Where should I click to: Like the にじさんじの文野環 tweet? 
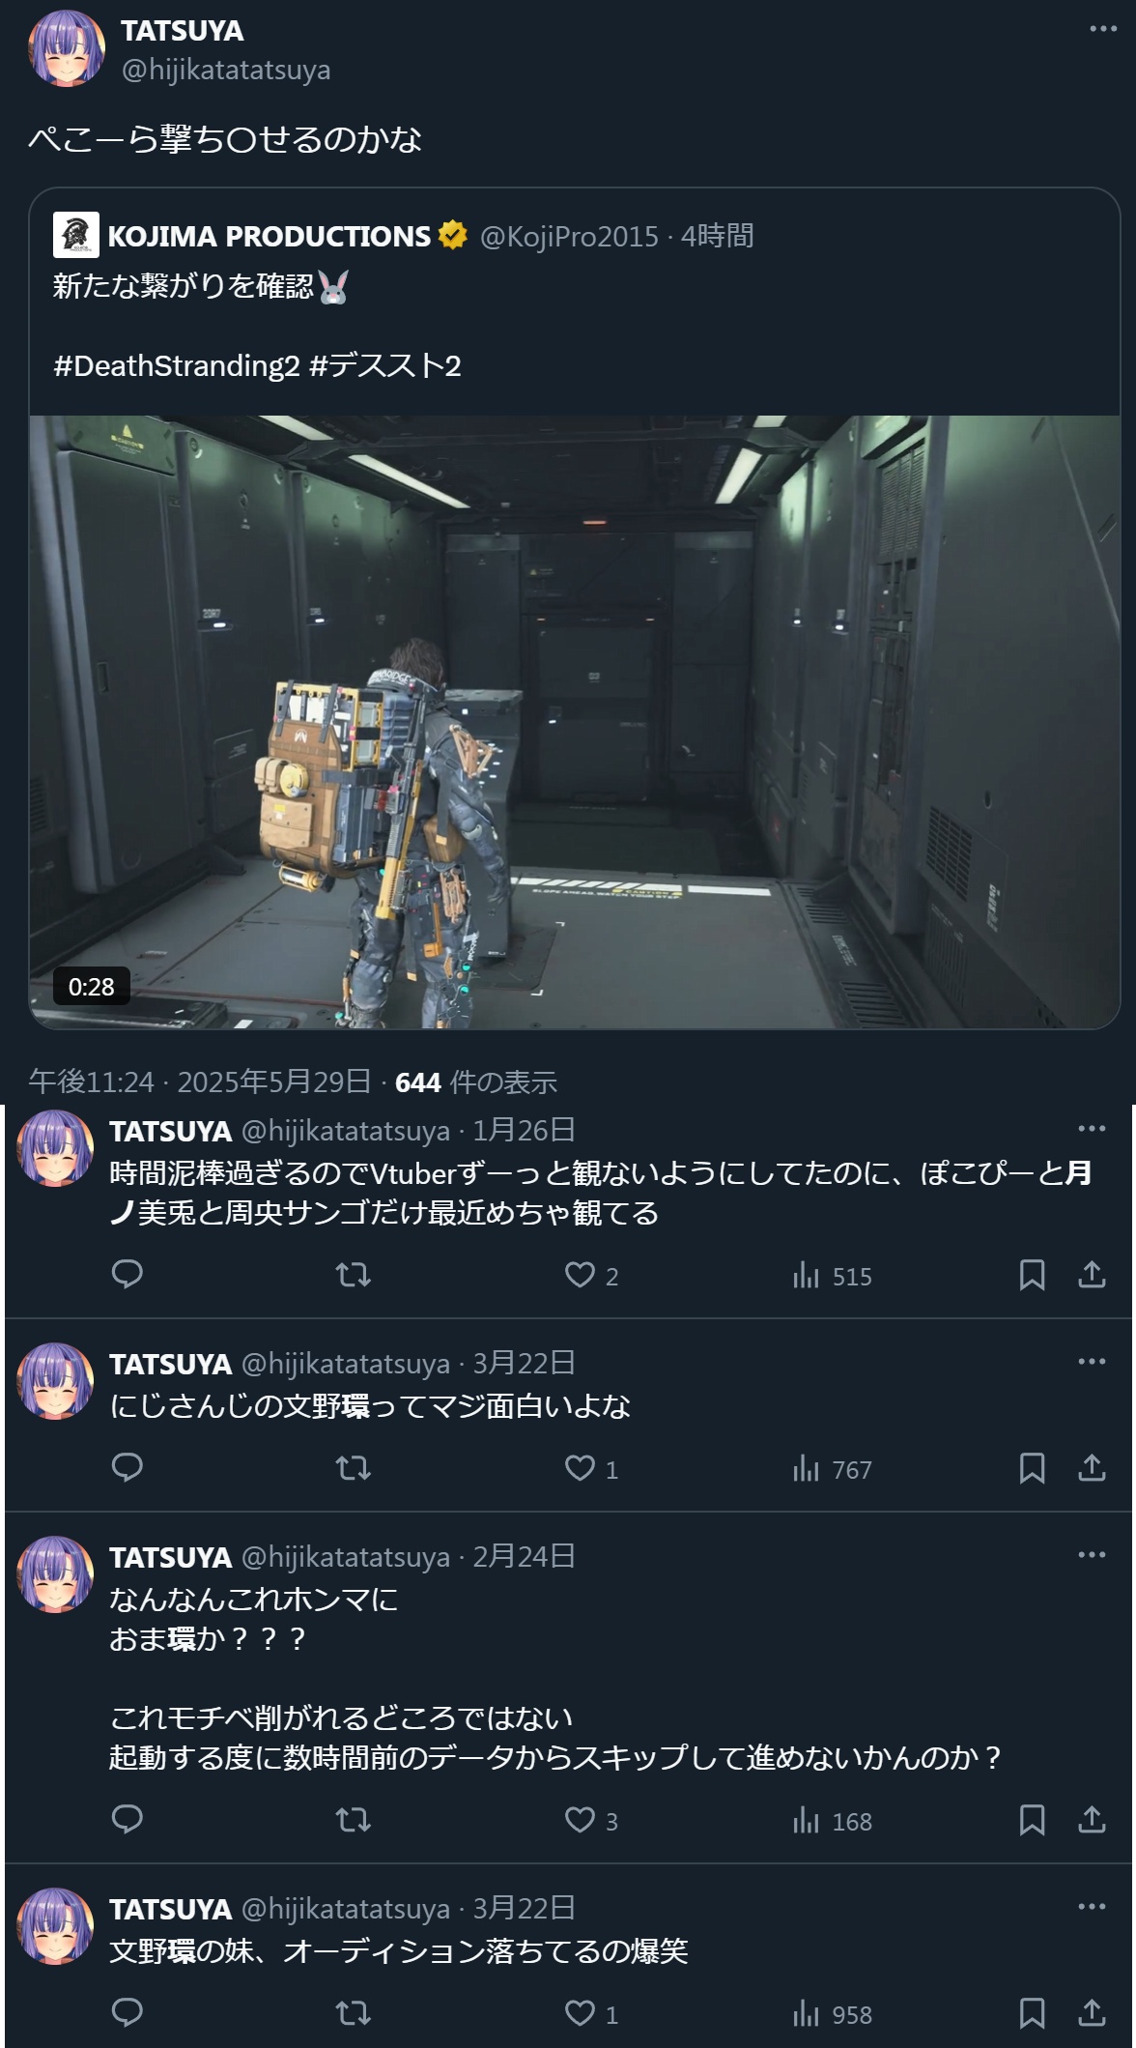click(591, 1469)
